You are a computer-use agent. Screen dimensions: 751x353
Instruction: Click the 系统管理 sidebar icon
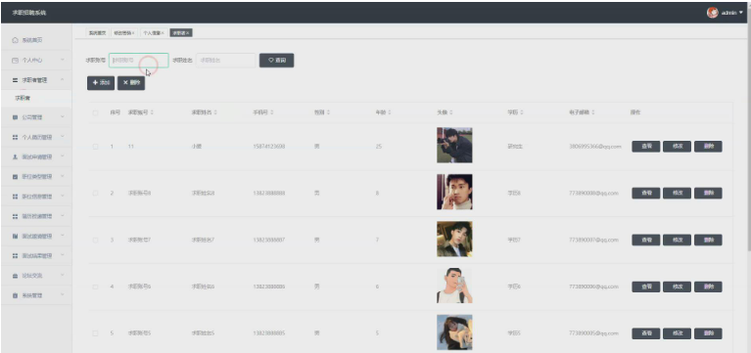[15, 296]
